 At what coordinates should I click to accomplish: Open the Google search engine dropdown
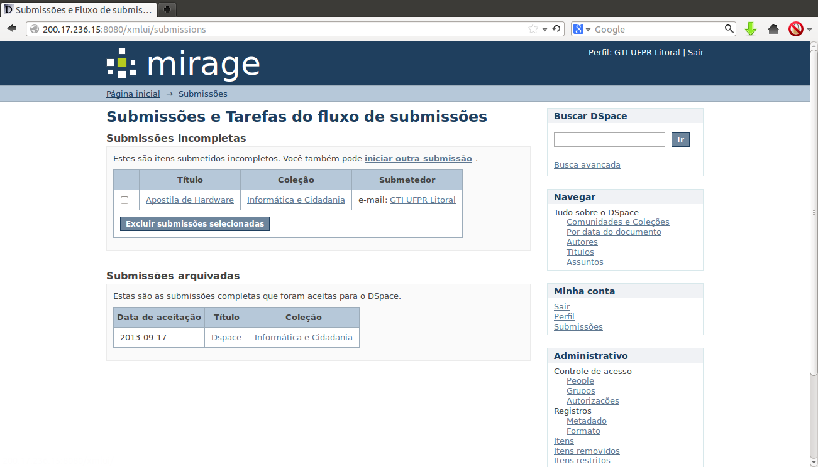[589, 30]
